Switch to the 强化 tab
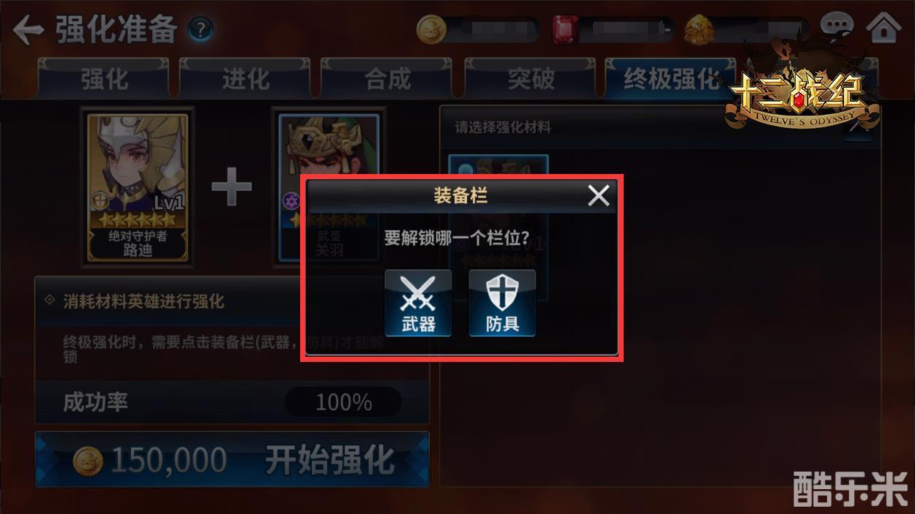 point(104,78)
